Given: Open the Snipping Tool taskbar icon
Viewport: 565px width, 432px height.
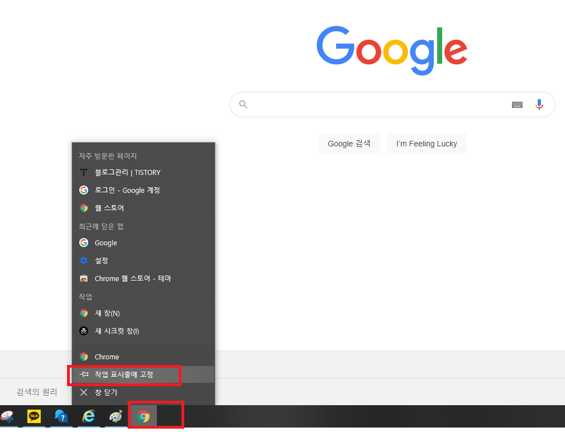Looking at the screenshot, I should 8,416.
